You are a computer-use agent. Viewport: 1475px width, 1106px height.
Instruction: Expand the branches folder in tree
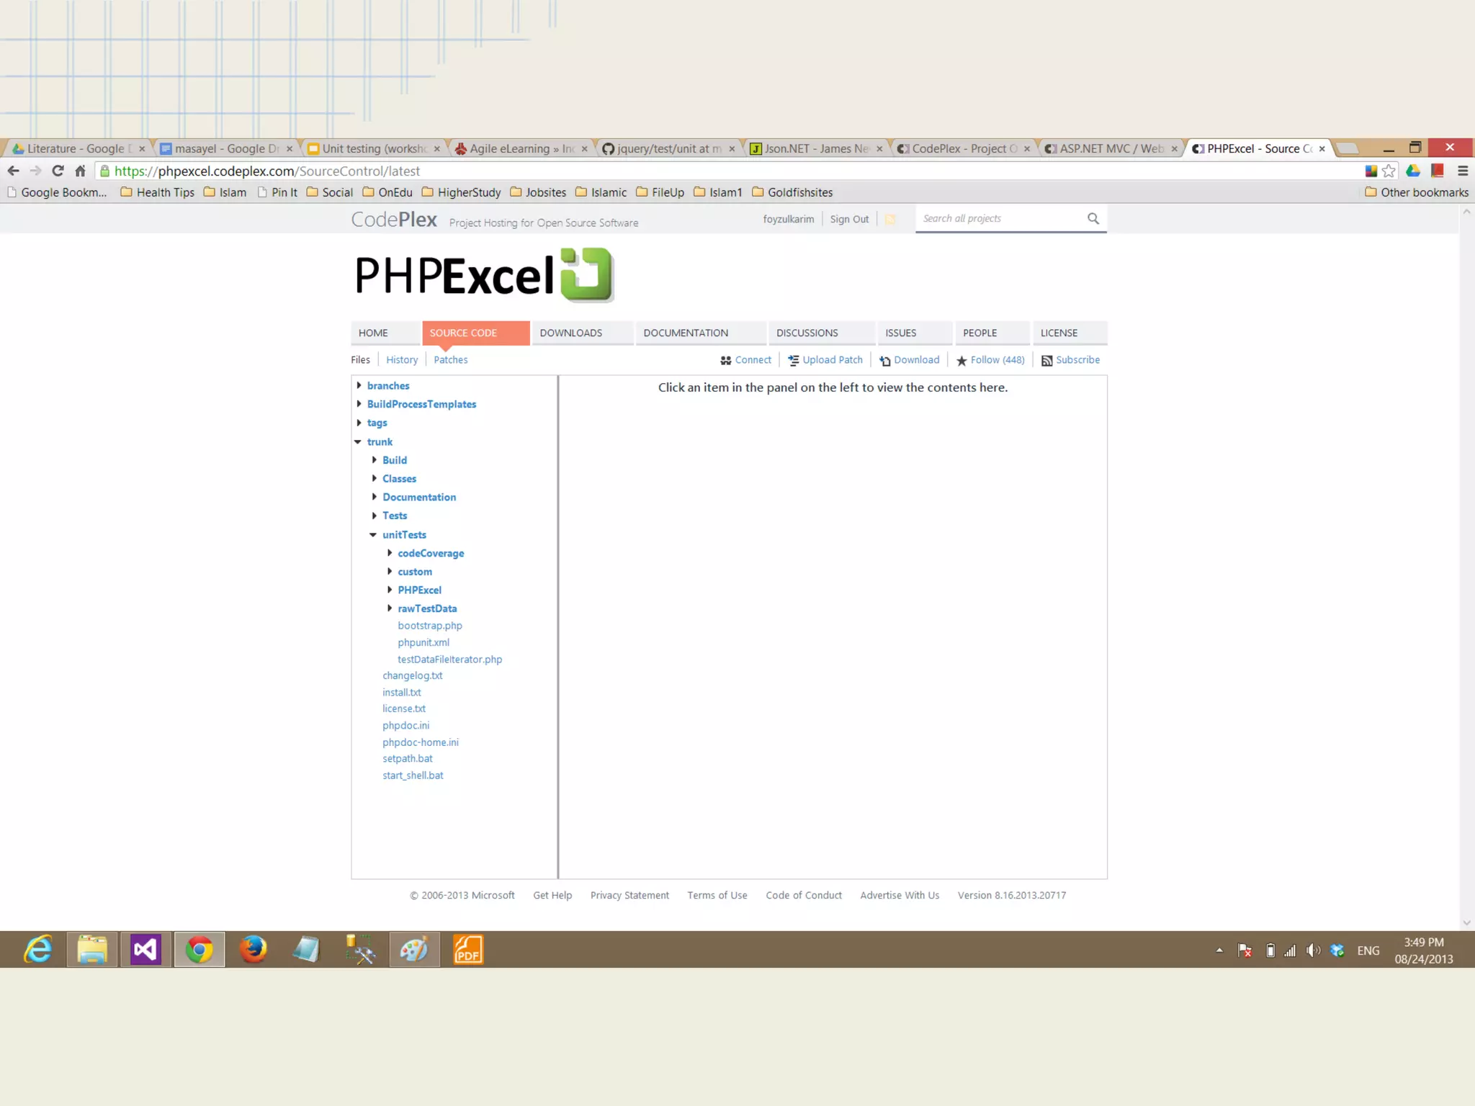coord(359,385)
